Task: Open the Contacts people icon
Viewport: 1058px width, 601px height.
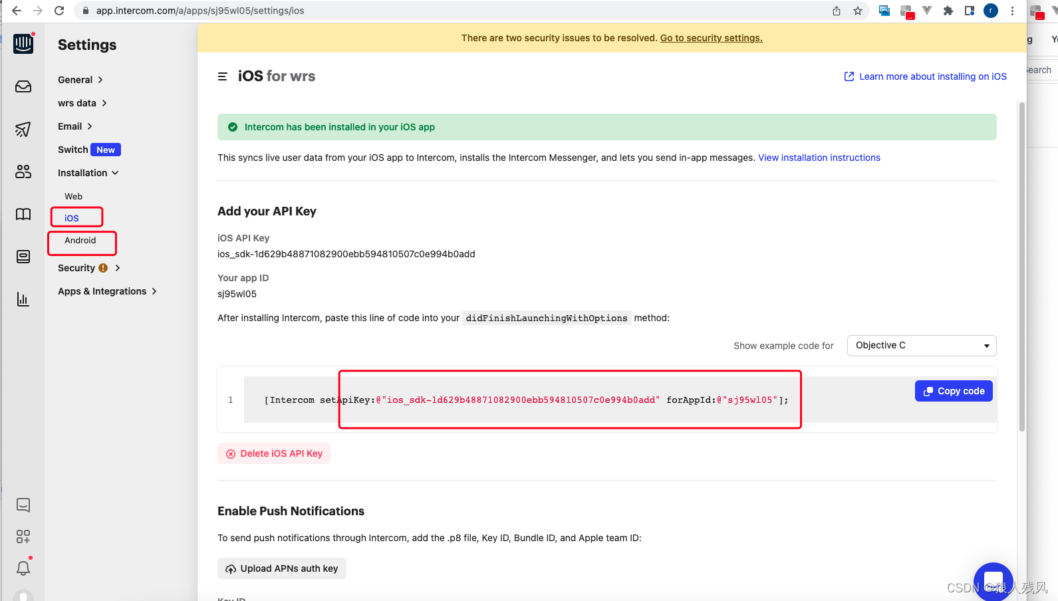Action: click(x=23, y=172)
